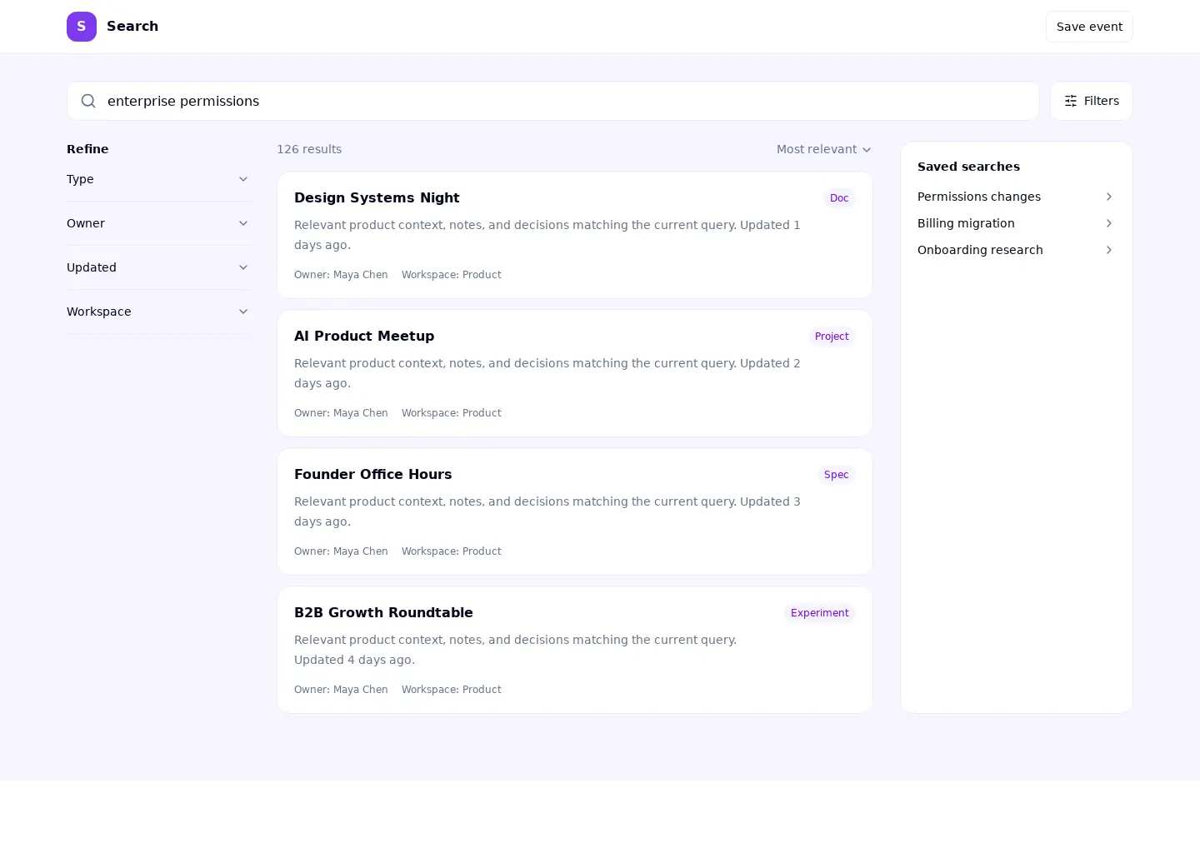
Task: Click the description text under B2B Growth Roundtable
Action: click(x=516, y=650)
